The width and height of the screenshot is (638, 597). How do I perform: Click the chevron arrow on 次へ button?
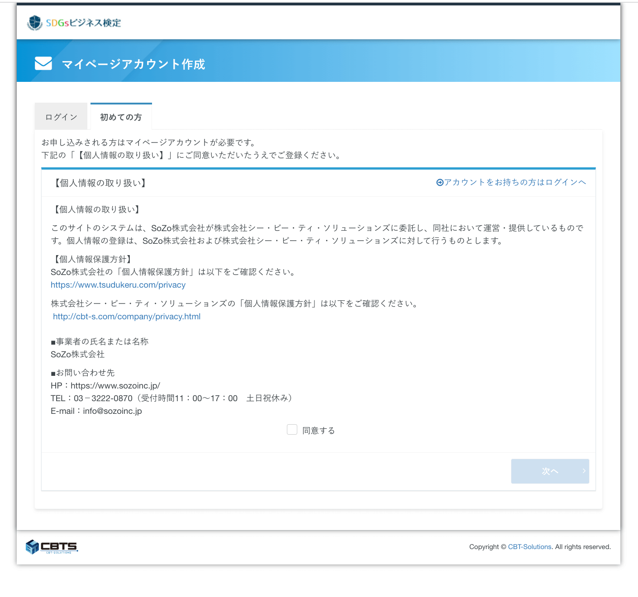point(584,471)
